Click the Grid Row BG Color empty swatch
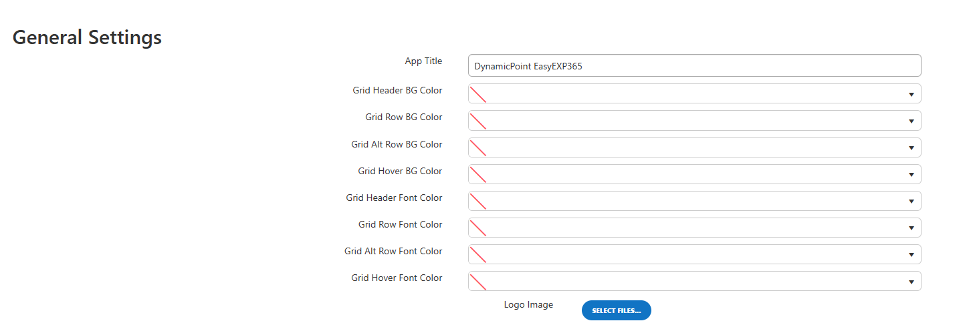Screen dimensions: 967x327 pos(477,121)
